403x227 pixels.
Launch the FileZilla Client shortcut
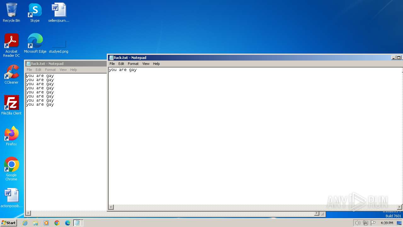click(x=11, y=105)
